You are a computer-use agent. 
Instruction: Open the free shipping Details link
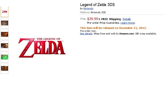[127, 19]
